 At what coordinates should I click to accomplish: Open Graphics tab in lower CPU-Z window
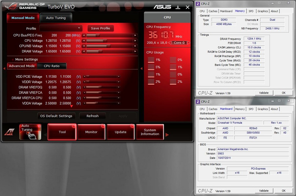click(x=262, y=109)
